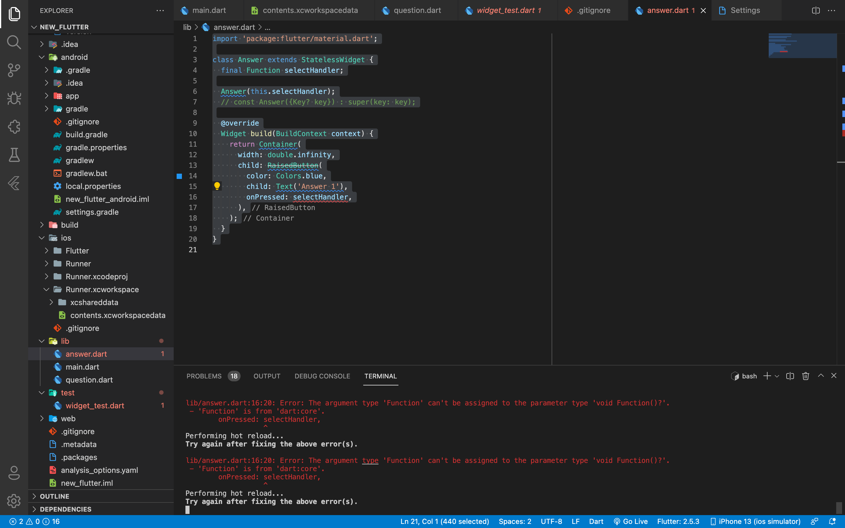
Task: Open analysis_options.yaml file
Action: 101,470
